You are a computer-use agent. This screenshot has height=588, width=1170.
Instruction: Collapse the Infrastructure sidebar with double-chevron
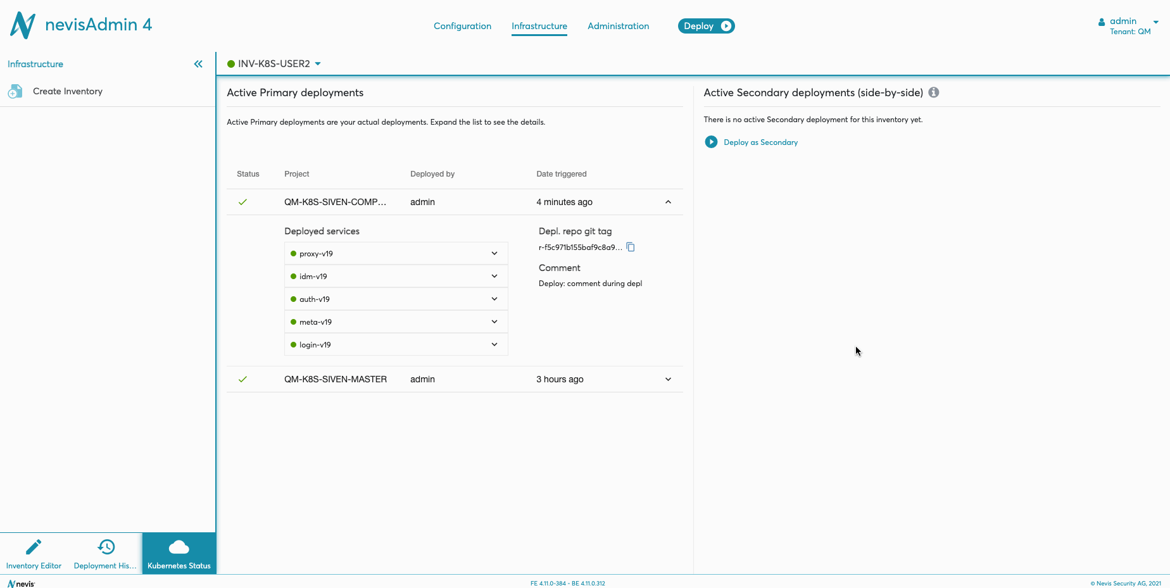[198, 64]
